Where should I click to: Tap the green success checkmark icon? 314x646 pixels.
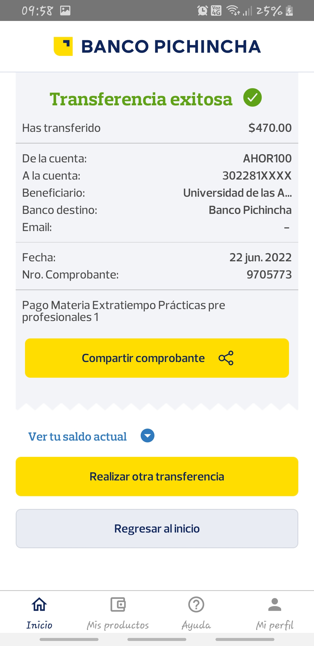tap(252, 97)
